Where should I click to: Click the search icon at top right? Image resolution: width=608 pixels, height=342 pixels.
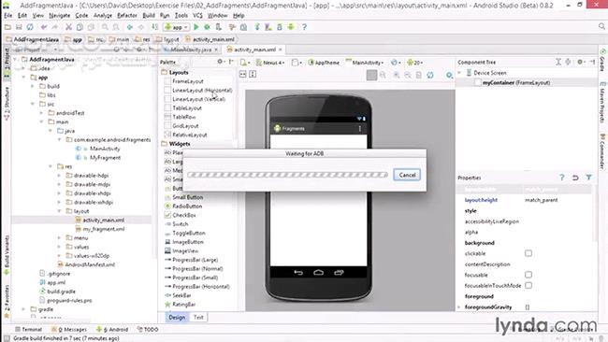pos(601,26)
